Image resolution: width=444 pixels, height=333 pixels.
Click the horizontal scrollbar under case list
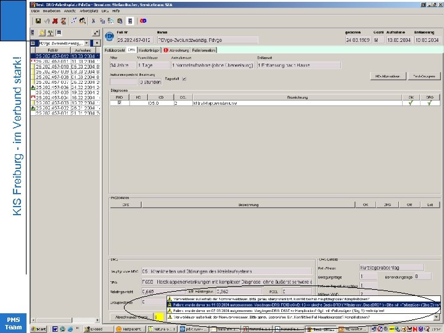tap(65, 320)
